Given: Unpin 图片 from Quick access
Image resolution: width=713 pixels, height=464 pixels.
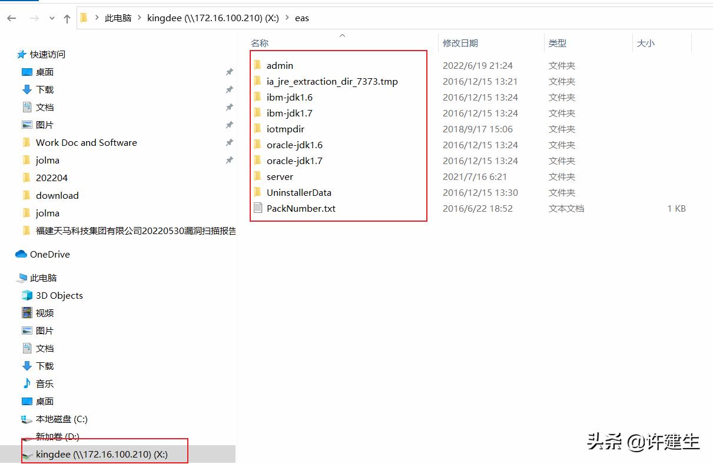Looking at the screenshot, I should click(x=229, y=125).
